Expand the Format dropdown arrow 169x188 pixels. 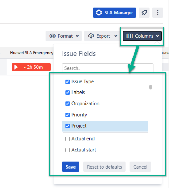[x=77, y=36]
